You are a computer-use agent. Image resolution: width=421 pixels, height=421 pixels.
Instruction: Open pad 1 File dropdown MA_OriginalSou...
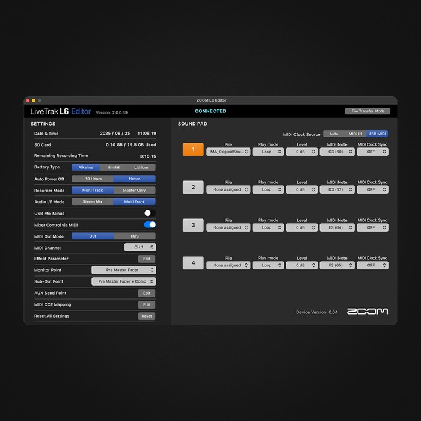click(228, 152)
